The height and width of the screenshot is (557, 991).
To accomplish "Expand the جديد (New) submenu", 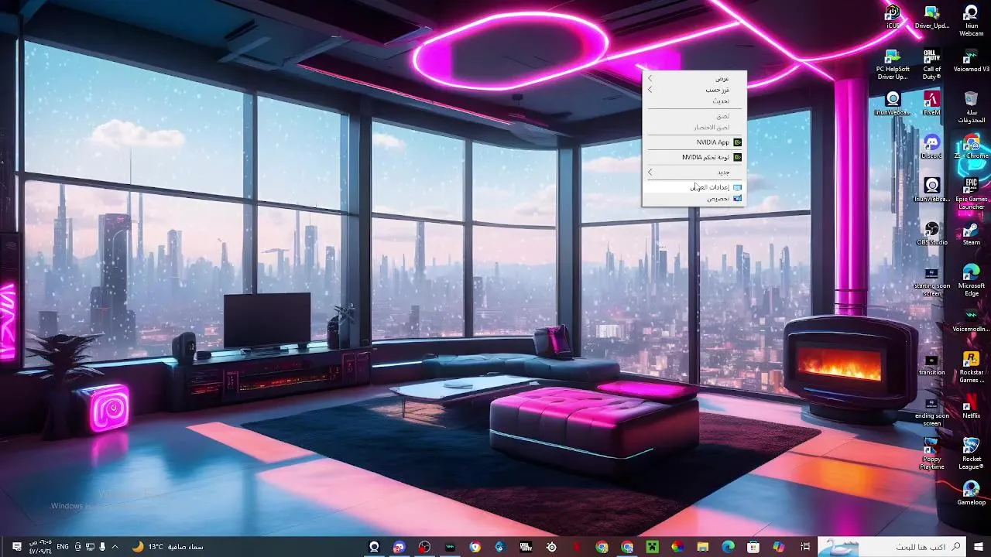I will pos(694,172).
